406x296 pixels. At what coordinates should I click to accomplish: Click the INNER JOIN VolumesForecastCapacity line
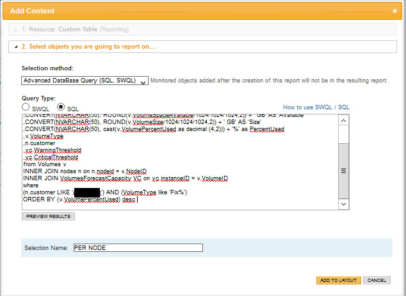(x=126, y=178)
